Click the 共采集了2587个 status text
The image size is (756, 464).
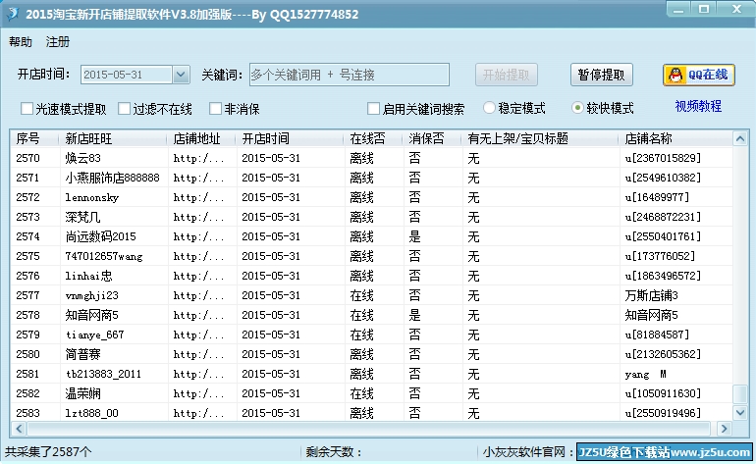(x=48, y=452)
